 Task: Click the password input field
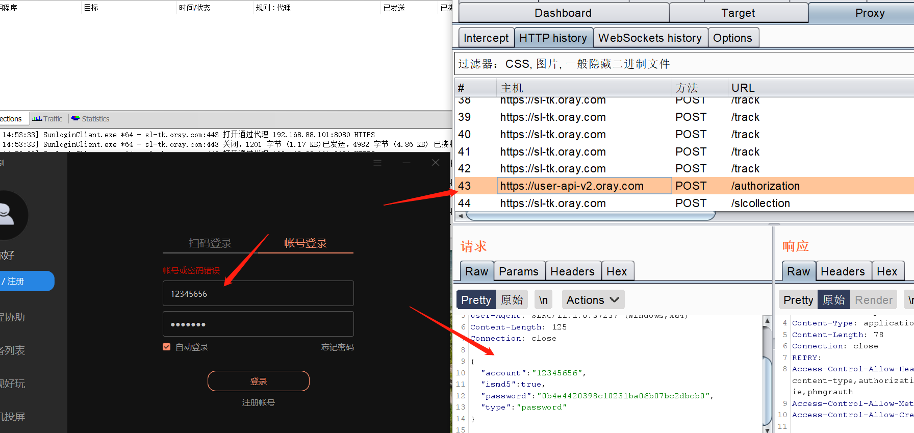[258, 324]
